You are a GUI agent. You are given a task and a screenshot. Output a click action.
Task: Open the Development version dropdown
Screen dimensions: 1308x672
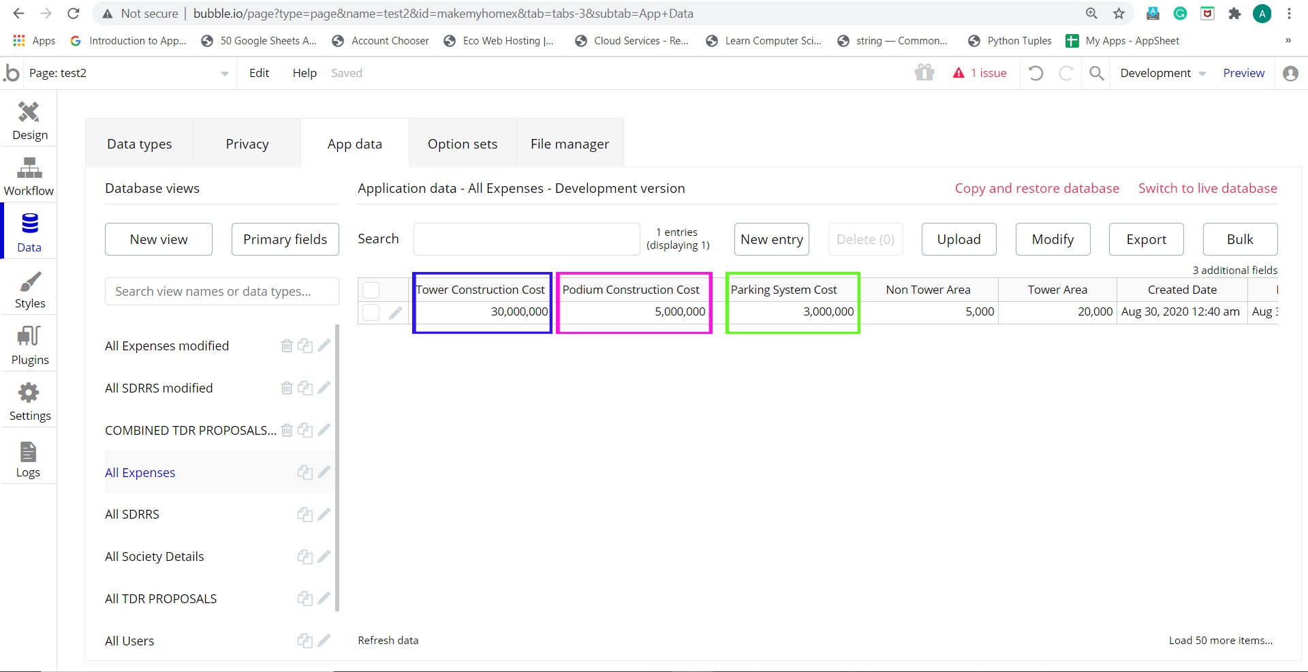point(1162,73)
